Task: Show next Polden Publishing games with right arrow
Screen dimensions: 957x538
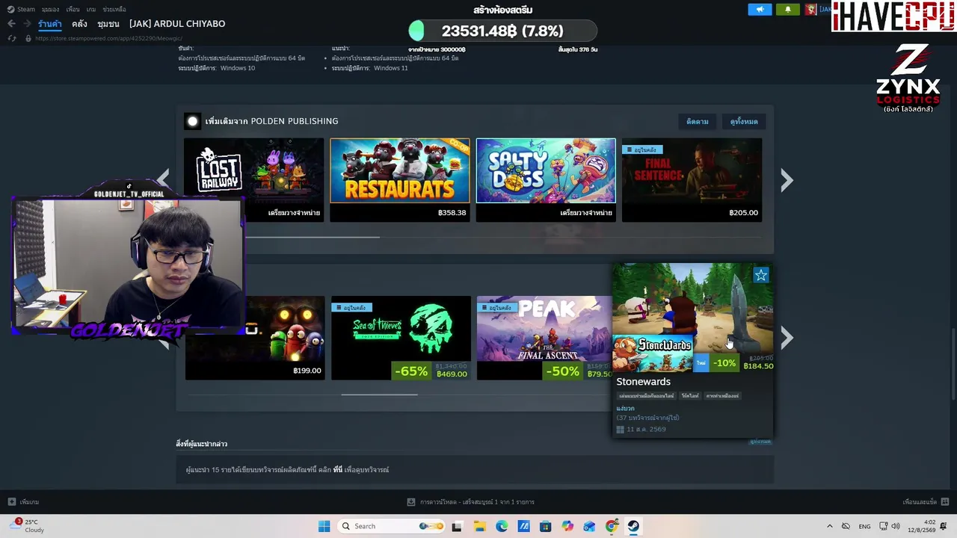Action: click(x=787, y=180)
